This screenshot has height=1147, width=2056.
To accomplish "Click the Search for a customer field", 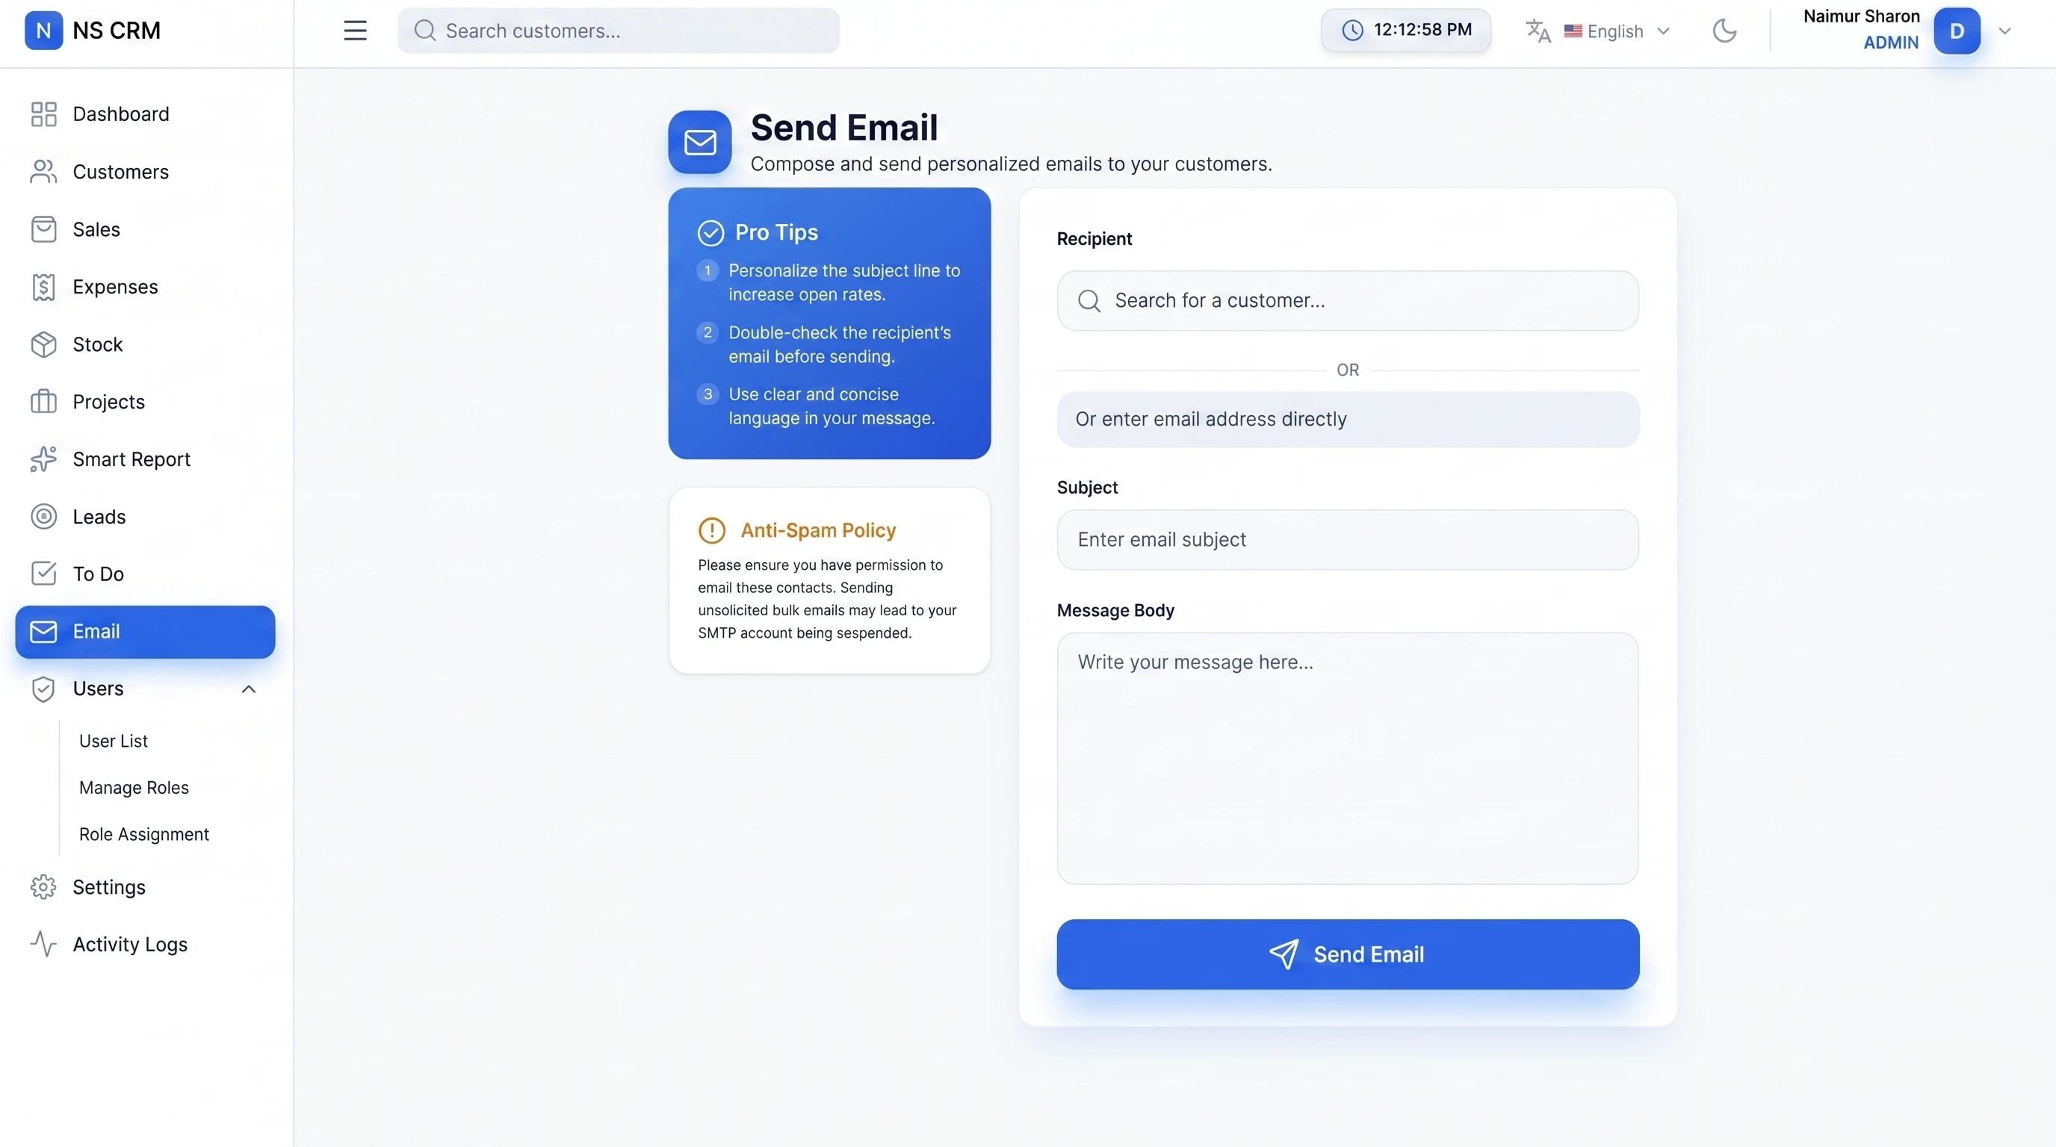I will (x=1347, y=301).
